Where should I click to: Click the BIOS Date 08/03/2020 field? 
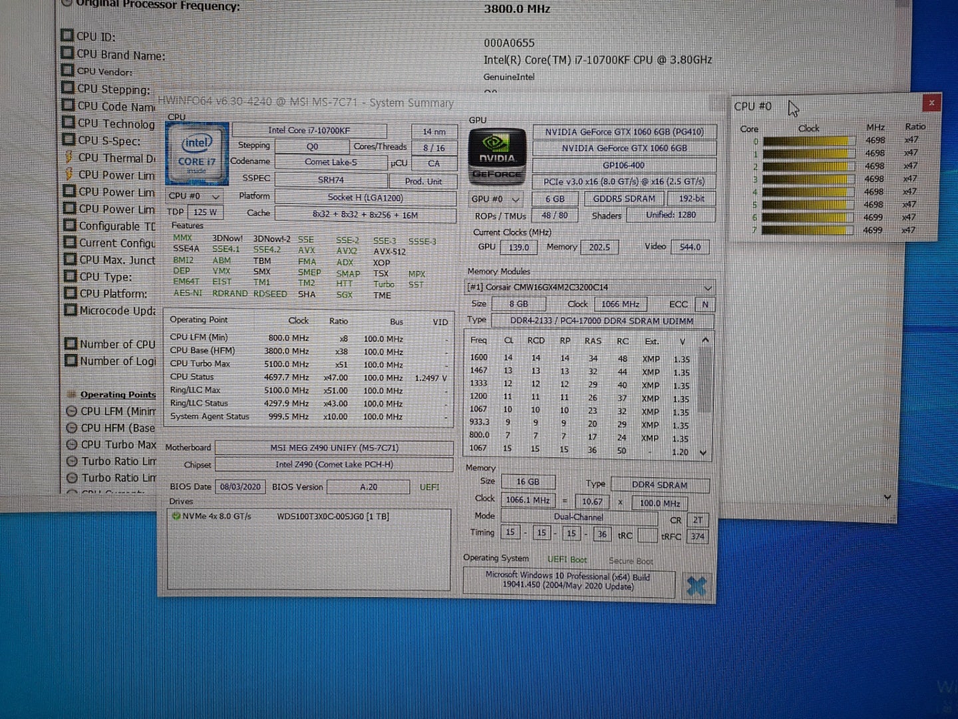click(x=240, y=487)
